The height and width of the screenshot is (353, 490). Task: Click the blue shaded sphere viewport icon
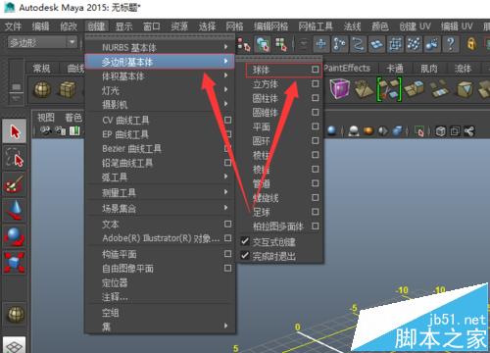[332, 131]
